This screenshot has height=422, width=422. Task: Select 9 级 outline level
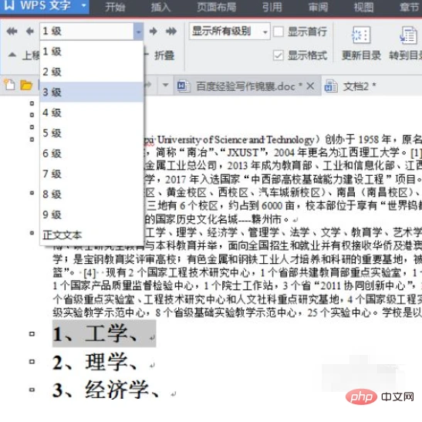pyautogui.click(x=92, y=214)
